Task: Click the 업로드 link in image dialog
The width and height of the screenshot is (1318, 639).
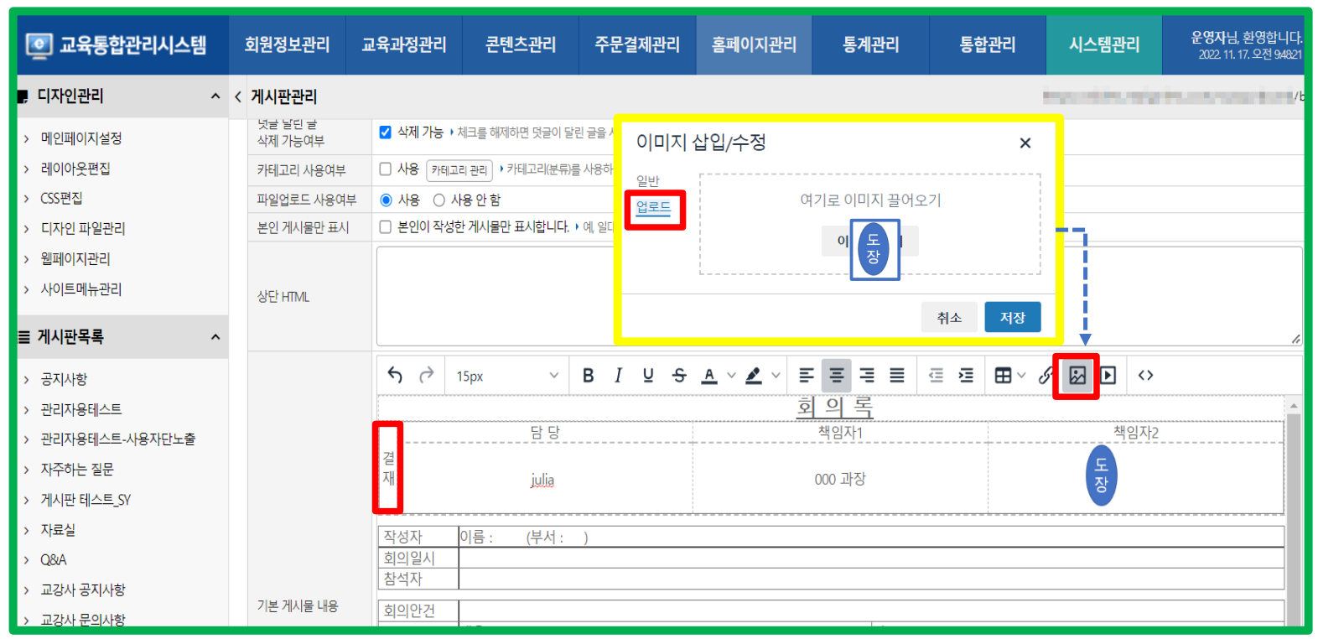Action: [x=653, y=207]
